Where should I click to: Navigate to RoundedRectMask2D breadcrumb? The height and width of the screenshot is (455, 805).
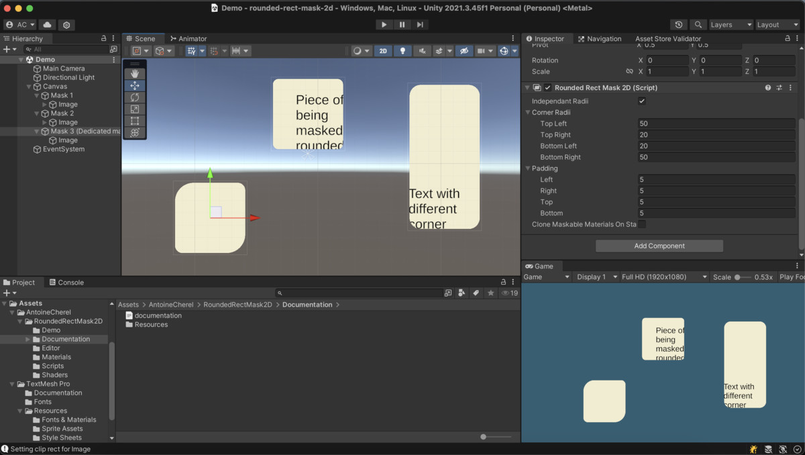(237, 305)
